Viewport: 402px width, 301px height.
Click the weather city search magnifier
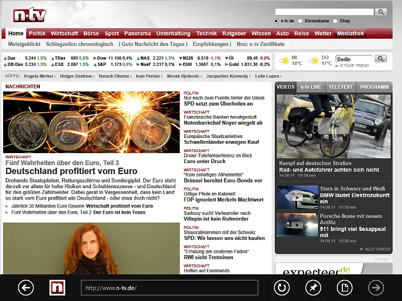click(381, 59)
